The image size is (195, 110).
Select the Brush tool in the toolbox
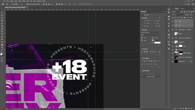pyautogui.click(x=2, y=23)
